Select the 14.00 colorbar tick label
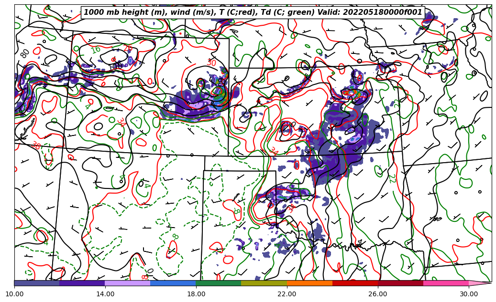496x302 pixels. pyautogui.click(x=105, y=294)
